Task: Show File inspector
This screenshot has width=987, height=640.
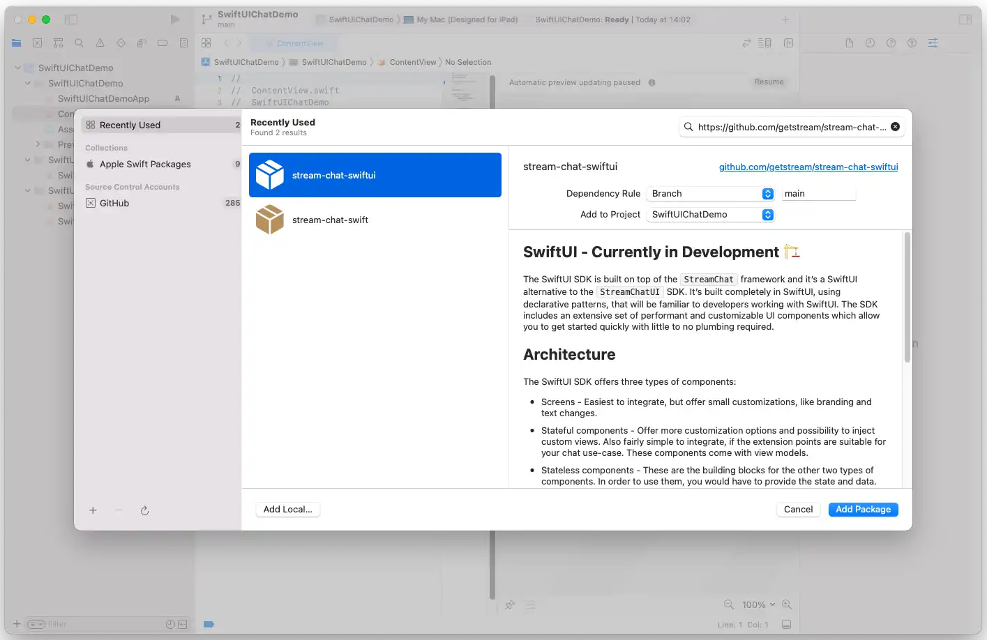Action: pyautogui.click(x=849, y=43)
